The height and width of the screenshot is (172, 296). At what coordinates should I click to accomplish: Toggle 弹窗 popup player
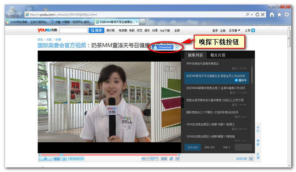[x=258, y=142]
